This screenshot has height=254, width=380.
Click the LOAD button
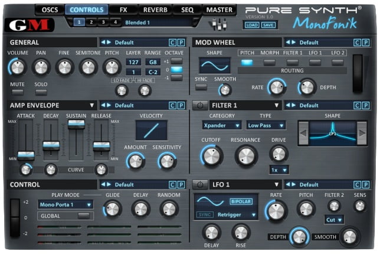pos(252,25)
